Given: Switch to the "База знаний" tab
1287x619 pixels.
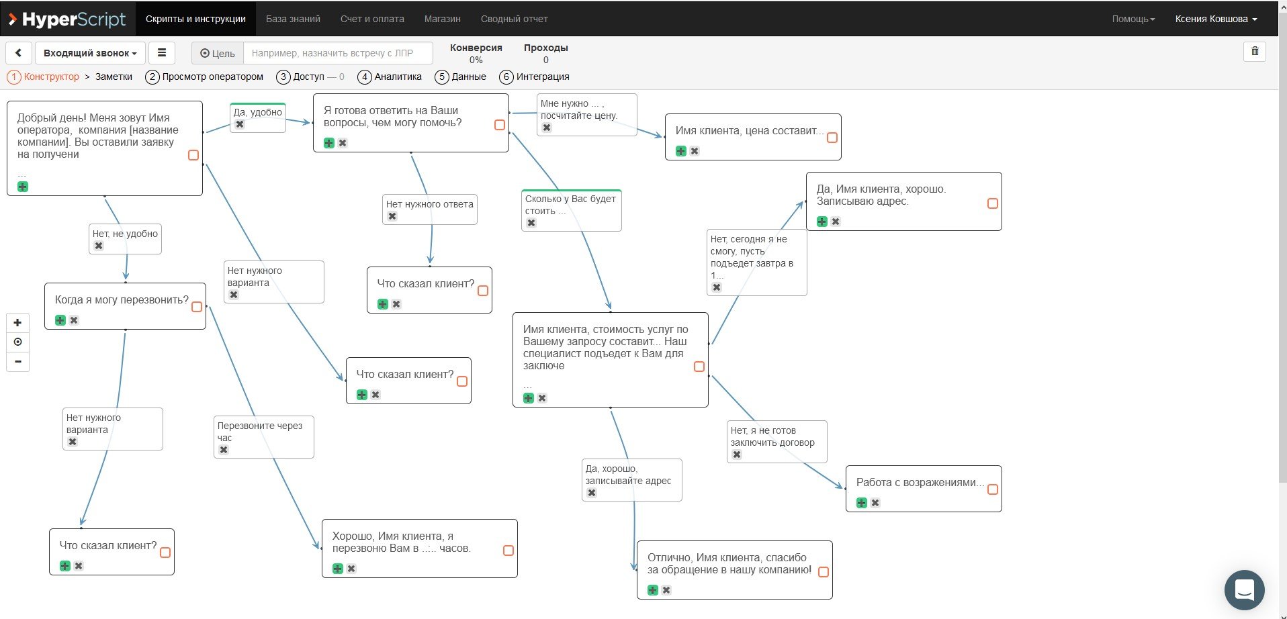Looking at the screenshot, I should click(293, 19).
